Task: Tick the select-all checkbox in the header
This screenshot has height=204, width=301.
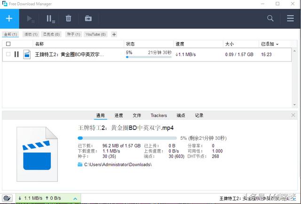Action: coord(8,44)
